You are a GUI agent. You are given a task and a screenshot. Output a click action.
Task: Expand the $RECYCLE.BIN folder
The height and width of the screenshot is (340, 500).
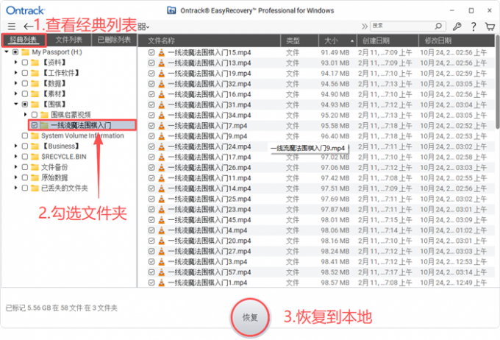[x=15, y=157]
